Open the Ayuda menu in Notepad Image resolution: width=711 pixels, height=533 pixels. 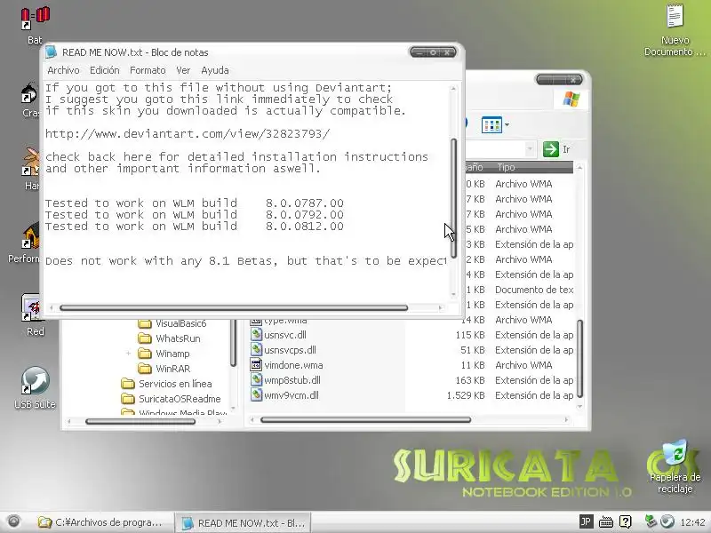215,70
